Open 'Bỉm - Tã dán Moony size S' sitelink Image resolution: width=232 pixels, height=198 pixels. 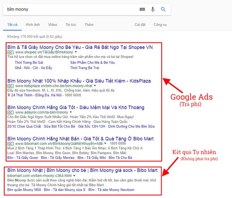pyautogui.click(x=65, y=190)
